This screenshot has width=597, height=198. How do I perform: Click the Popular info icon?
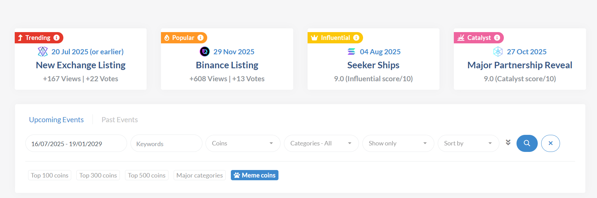pos(200,38)
